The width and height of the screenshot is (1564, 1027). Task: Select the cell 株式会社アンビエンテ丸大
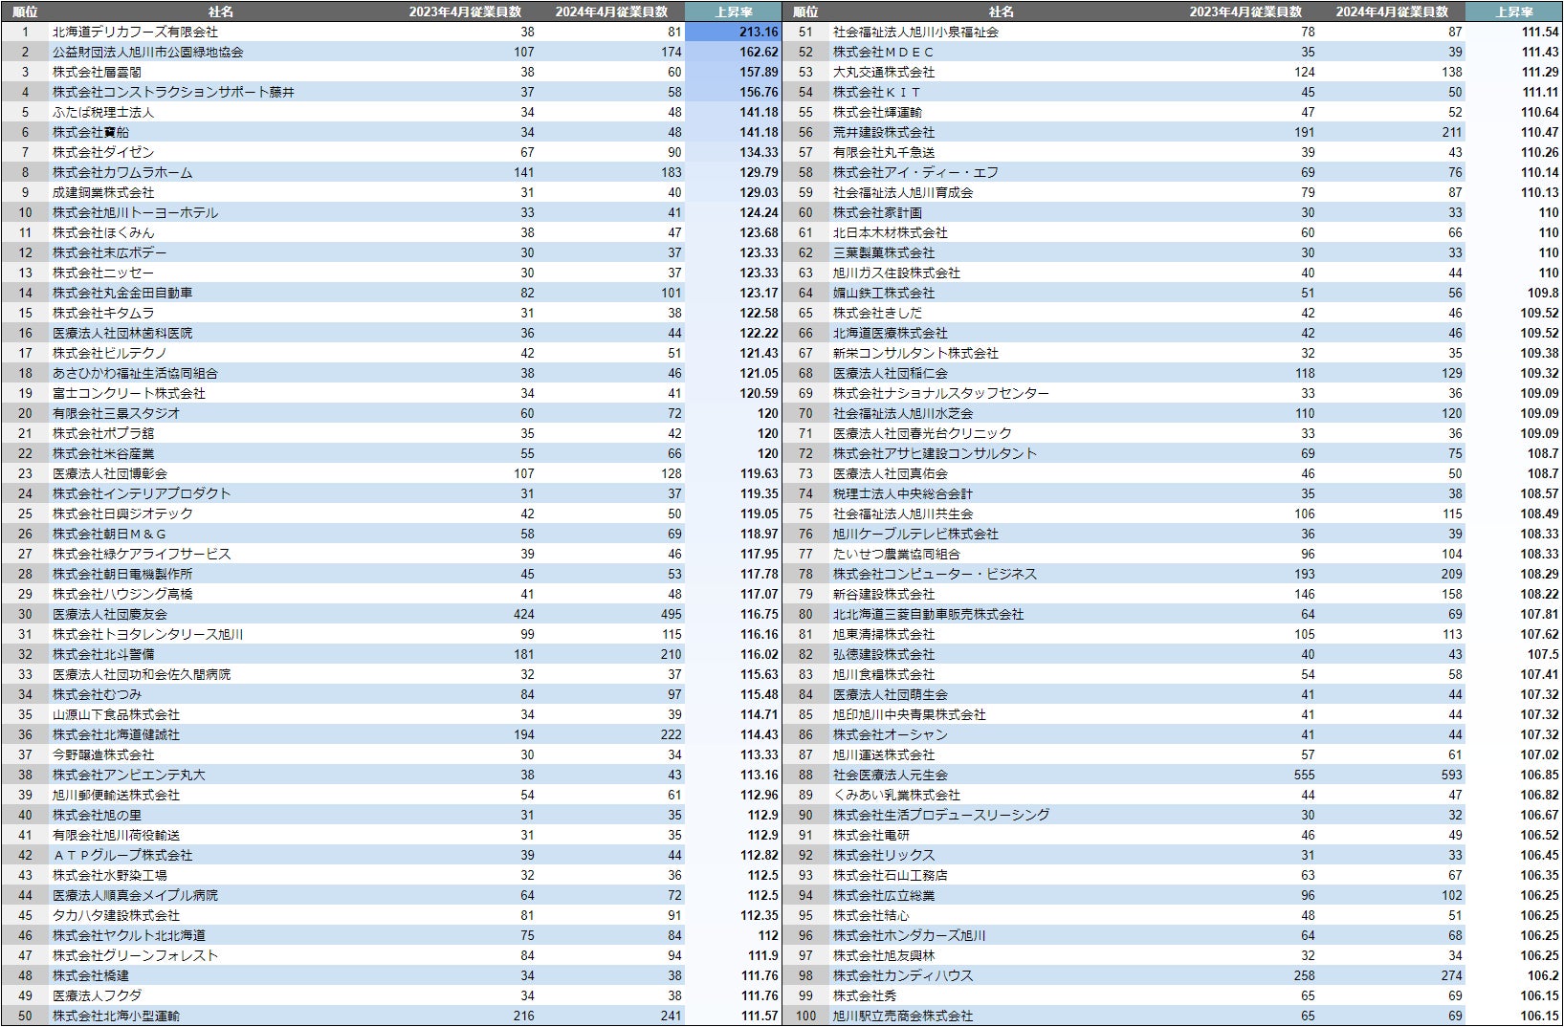tap(129, 775)
